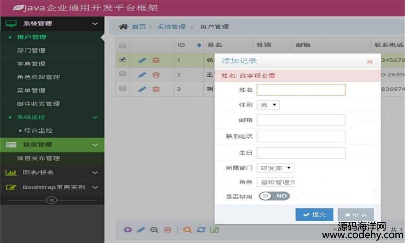Open the 性别 dropdown showing 男
Viewport: 405px width, 243px height.
pos(268,105)
